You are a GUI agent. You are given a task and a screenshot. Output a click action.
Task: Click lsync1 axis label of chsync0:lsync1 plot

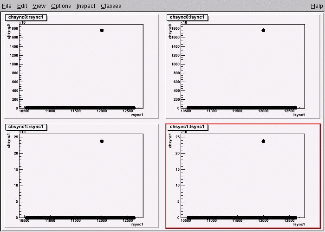tap(299, 115)
